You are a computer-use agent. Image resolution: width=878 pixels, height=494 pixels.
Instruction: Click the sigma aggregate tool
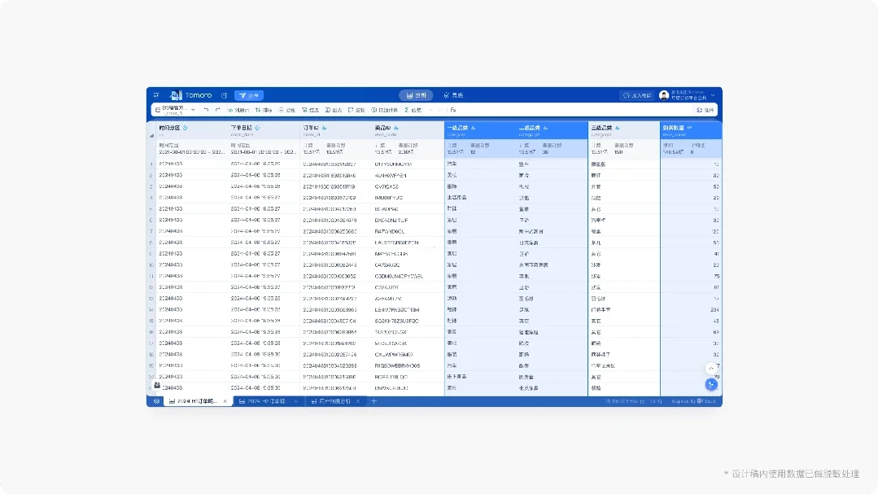(413, 110)
